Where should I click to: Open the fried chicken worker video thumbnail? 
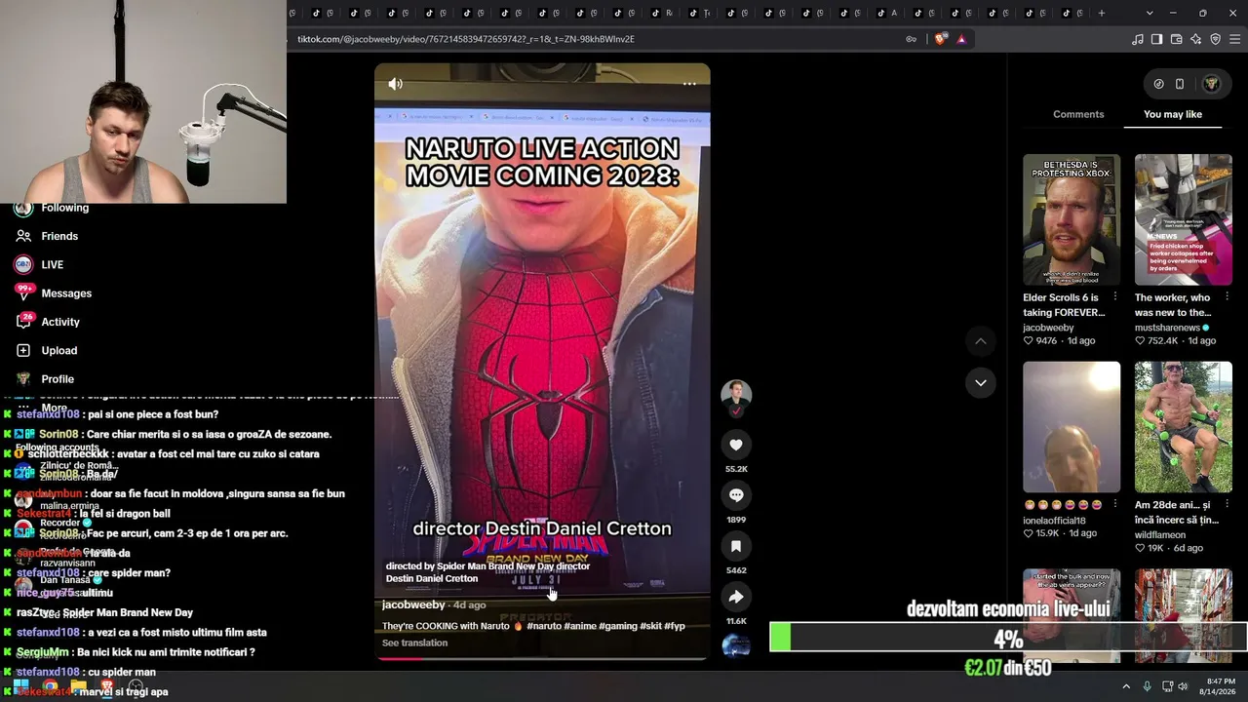pyautogui.click(x=1184, y=219)
